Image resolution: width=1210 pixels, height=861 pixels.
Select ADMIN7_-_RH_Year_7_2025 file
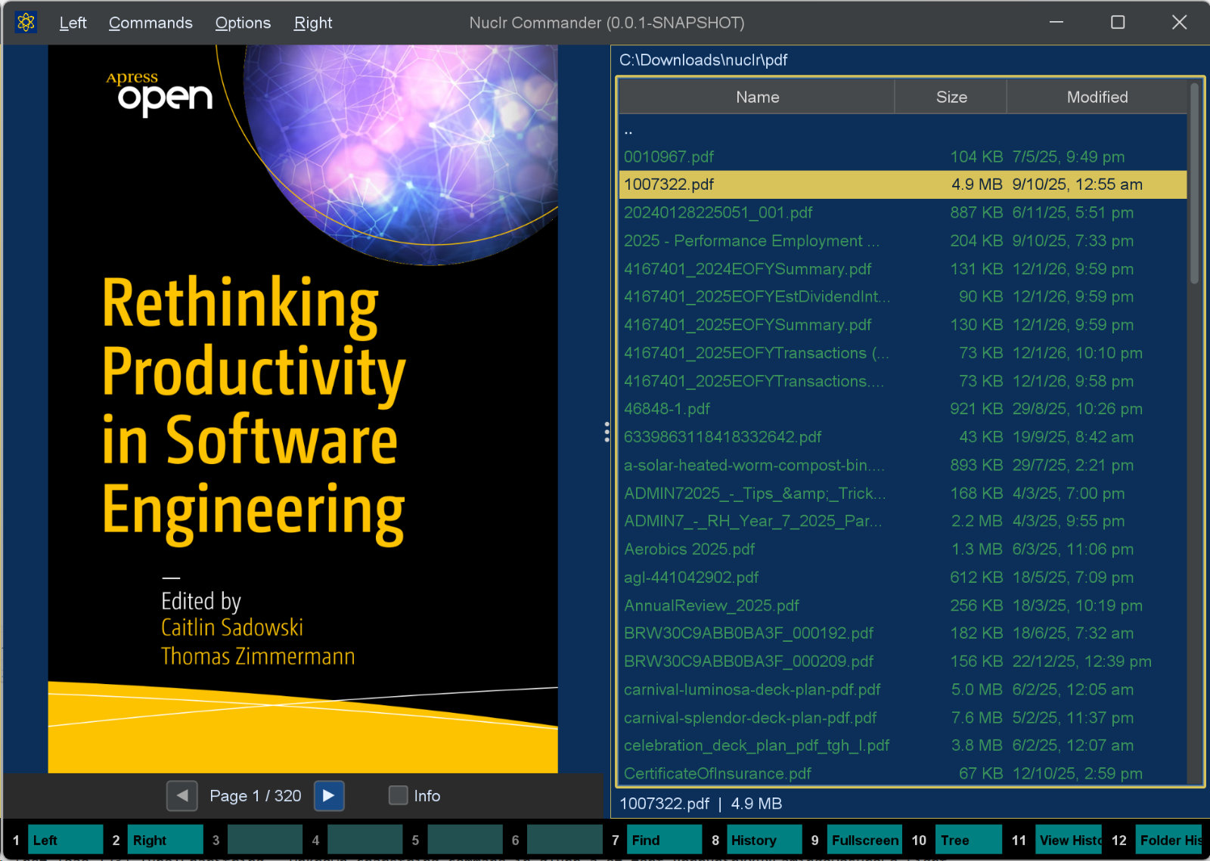903,521
